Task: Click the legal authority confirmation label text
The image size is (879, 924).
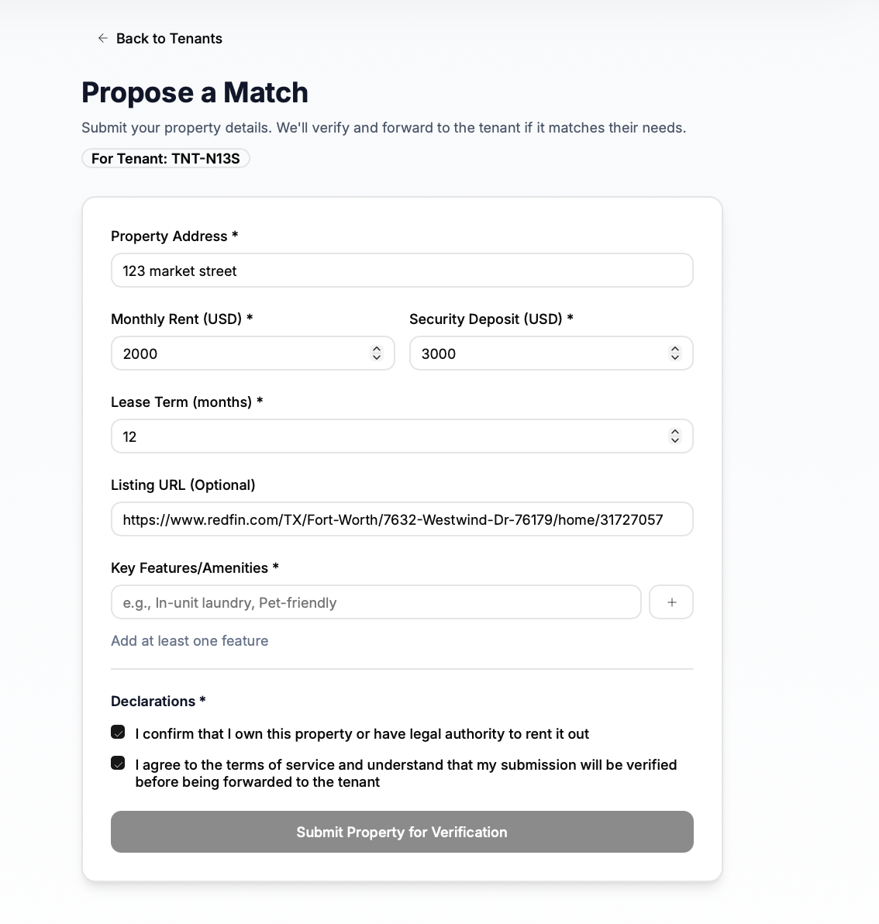Action: click(x=362, y=734)
